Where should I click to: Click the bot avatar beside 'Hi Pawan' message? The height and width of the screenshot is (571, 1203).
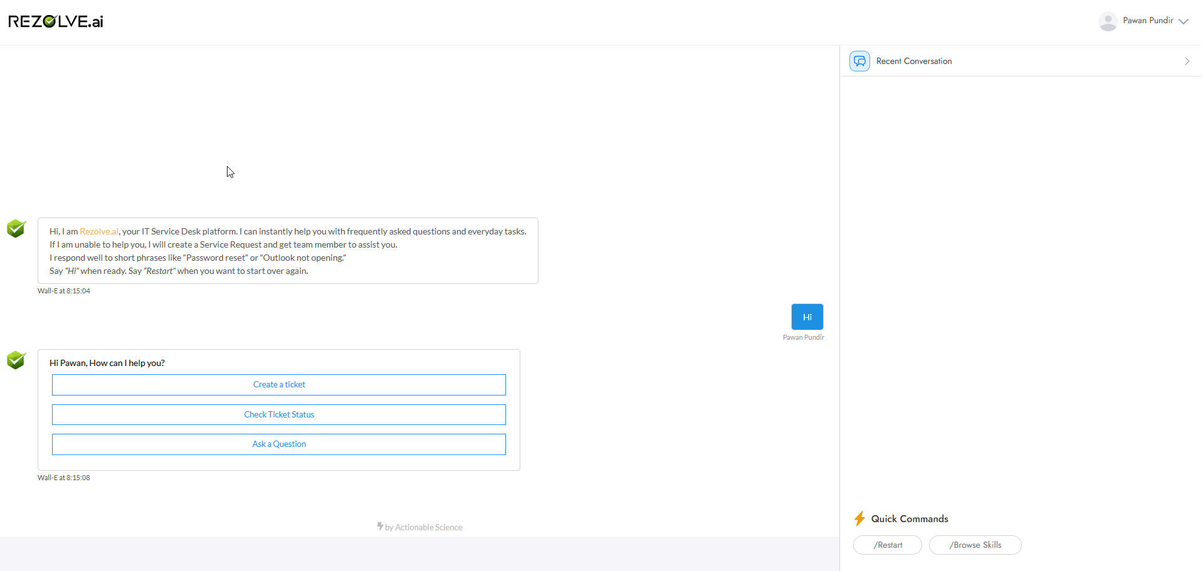click(16, 360)
